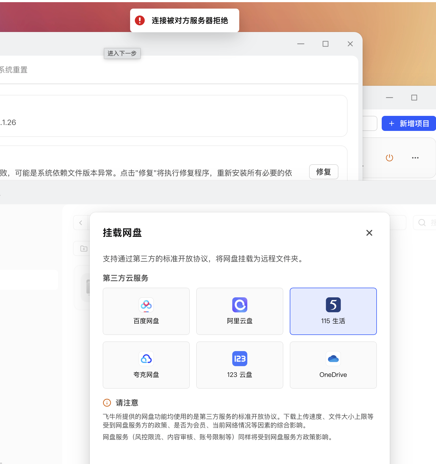Click the new folder icon button
The width and height of the screenshot is (436, 464).
84,248
